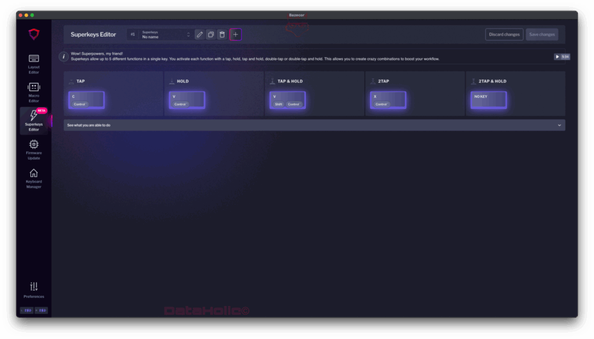Expand 'See what you are able to do'
Image resolution: width=594 pixels, height=339 pixels.
(x=314, y=125)
